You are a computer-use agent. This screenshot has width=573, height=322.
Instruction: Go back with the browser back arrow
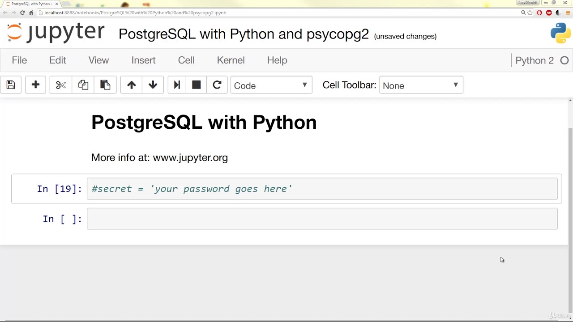coord(5,13)
